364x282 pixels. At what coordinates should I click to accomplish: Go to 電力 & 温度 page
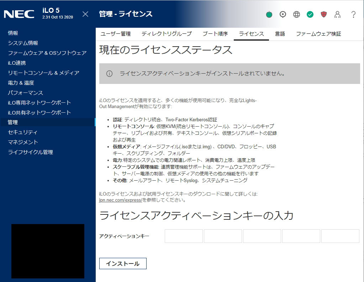(x=21, y=83)
